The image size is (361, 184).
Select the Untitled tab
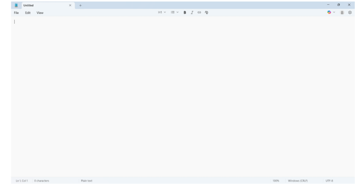[x=41, y=5]
